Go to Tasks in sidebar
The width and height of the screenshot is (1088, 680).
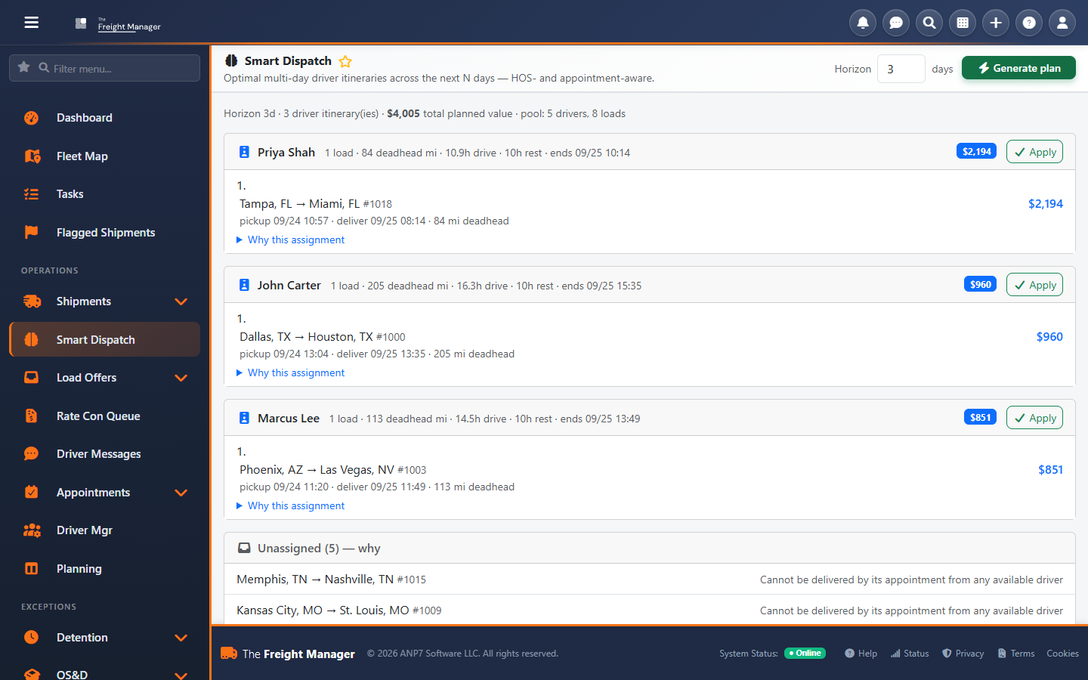click(x=104, y=194)
